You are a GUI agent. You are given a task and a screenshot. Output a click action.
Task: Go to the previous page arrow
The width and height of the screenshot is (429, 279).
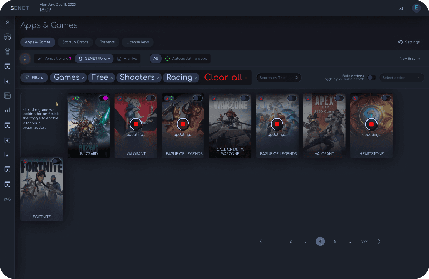click(x=261, y=241)
